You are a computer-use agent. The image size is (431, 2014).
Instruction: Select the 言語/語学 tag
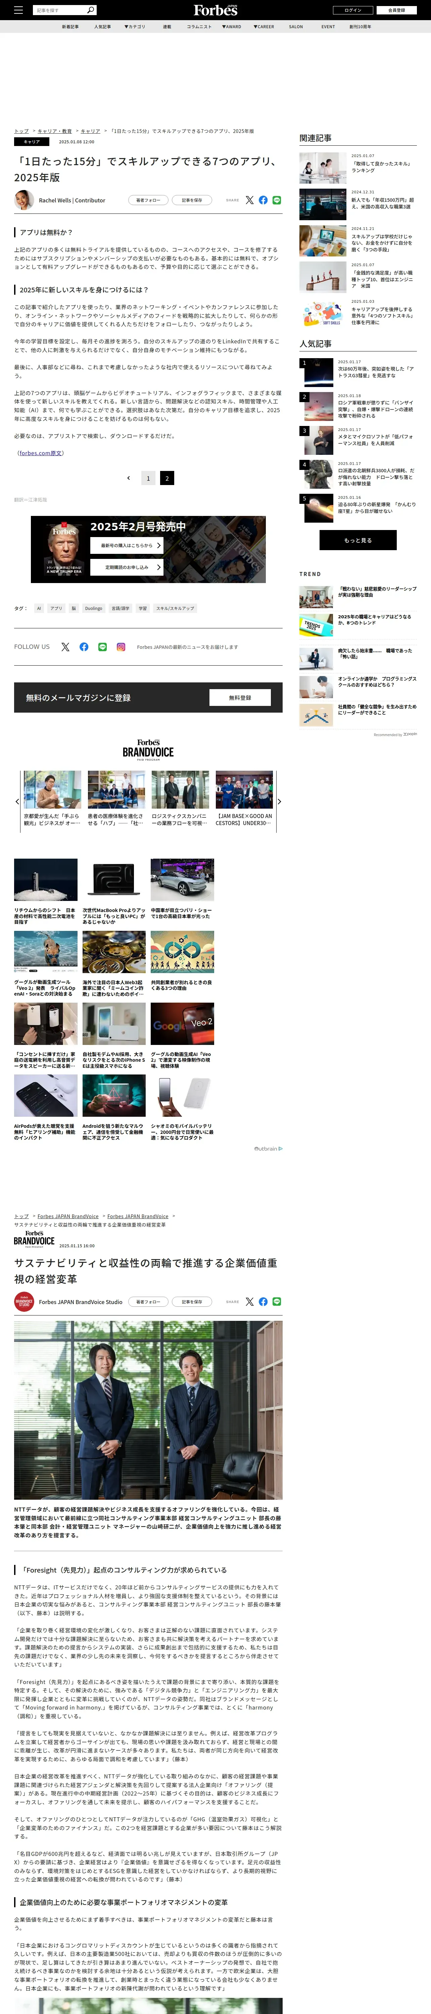121,608
